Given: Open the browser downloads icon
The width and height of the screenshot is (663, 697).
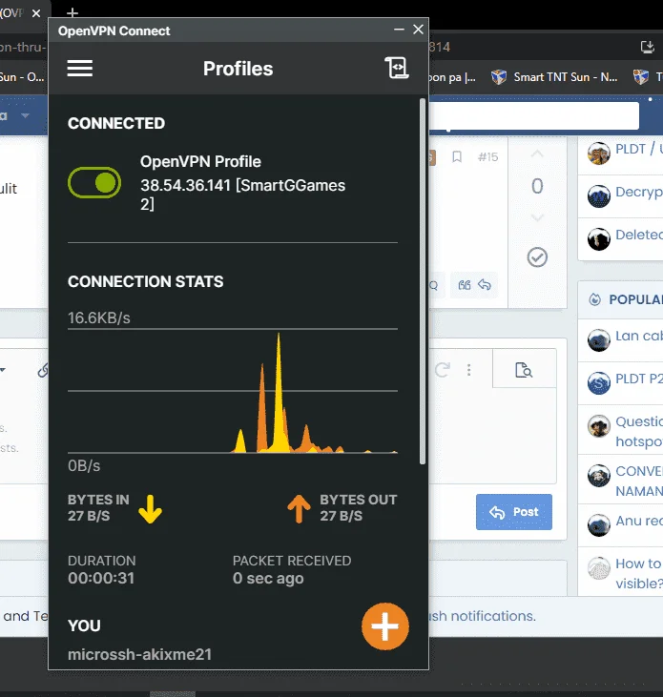Looking at the screenshot, I should pos(648,47).
